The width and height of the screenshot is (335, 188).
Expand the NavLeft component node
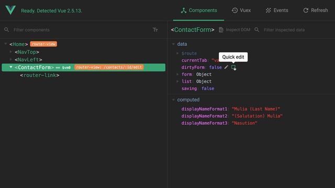click(10, 59)
